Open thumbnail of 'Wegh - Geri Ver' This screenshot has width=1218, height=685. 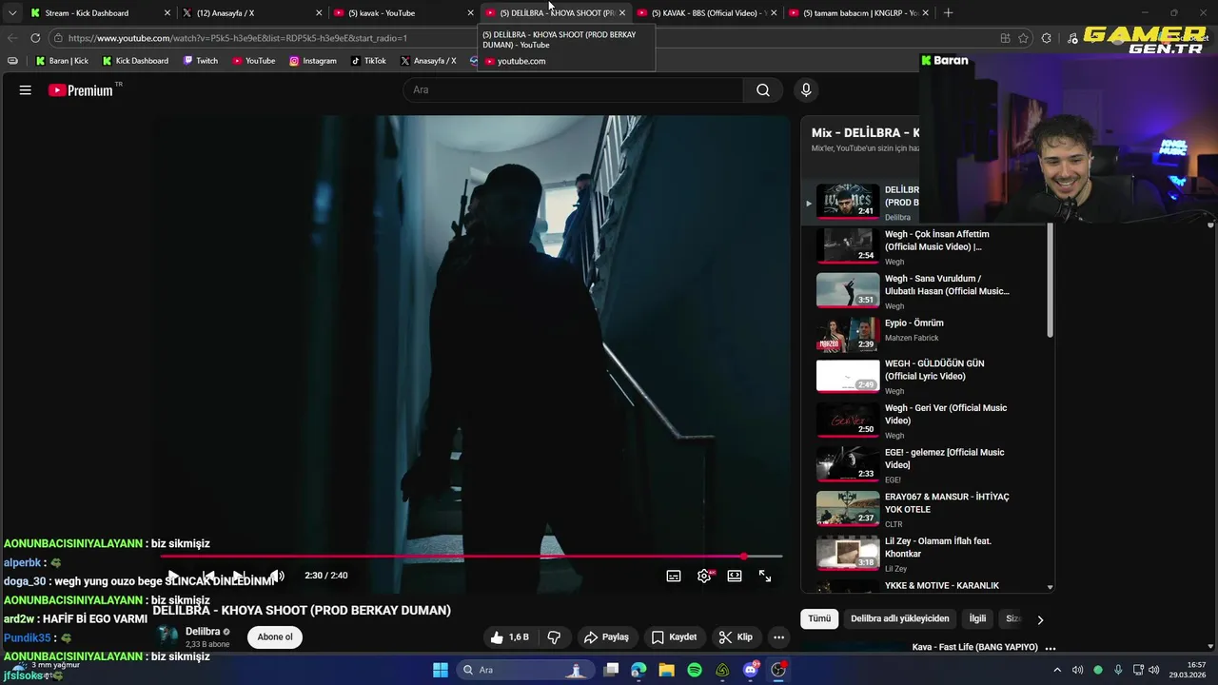pyautogui.click(x=848, y=420)
